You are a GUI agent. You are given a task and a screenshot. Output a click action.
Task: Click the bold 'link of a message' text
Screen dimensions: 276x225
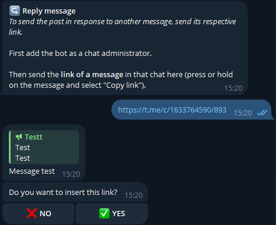92,75
